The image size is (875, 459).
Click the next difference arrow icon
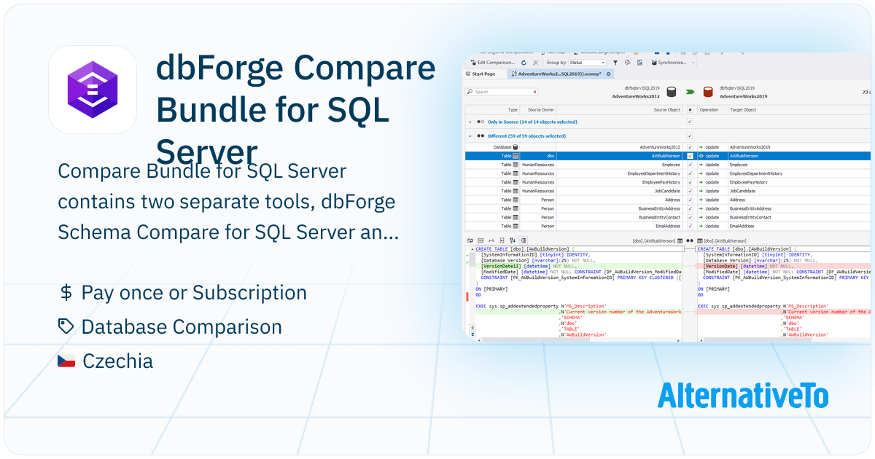click(x=513, y=240)
